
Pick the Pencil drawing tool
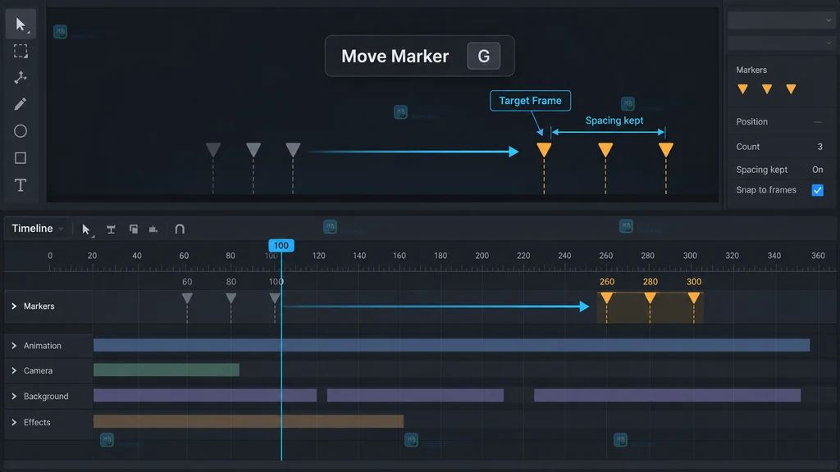(x=21, y=104)
